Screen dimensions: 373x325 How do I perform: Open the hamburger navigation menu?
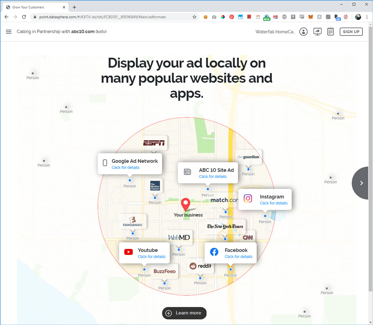pyautogui.click(x=9, y=32)
